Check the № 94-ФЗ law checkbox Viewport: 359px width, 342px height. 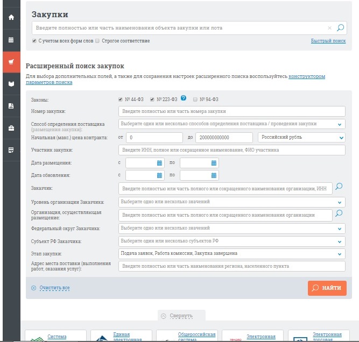[195, 99]
